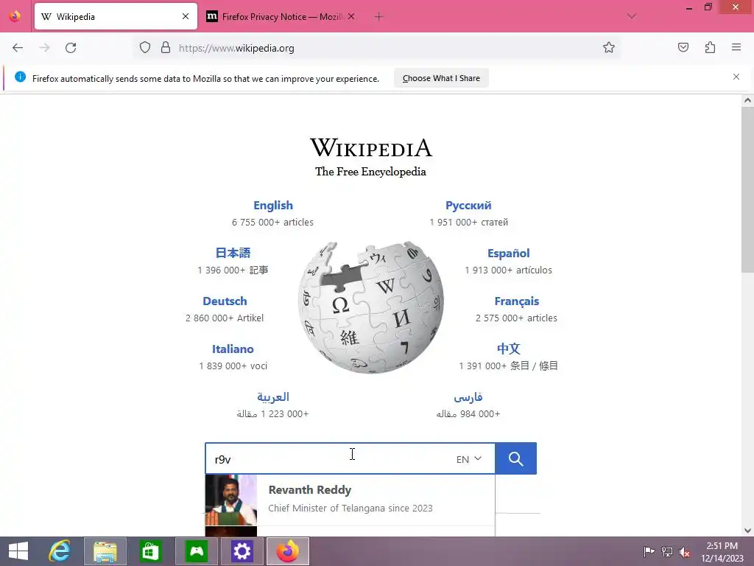Open the Action Center flag icon

click(649, 551)
